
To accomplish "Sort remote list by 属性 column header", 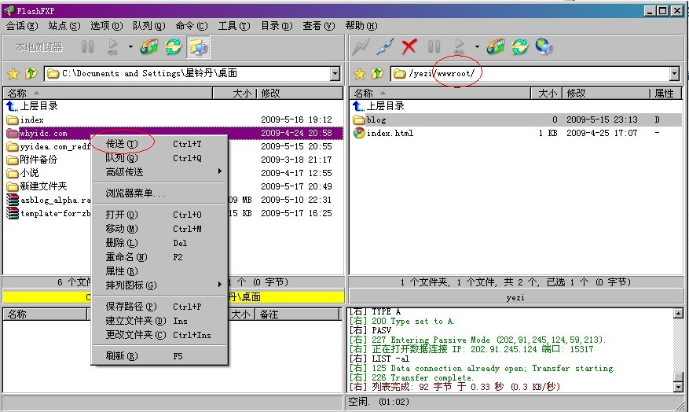I will tap(665, 94).
